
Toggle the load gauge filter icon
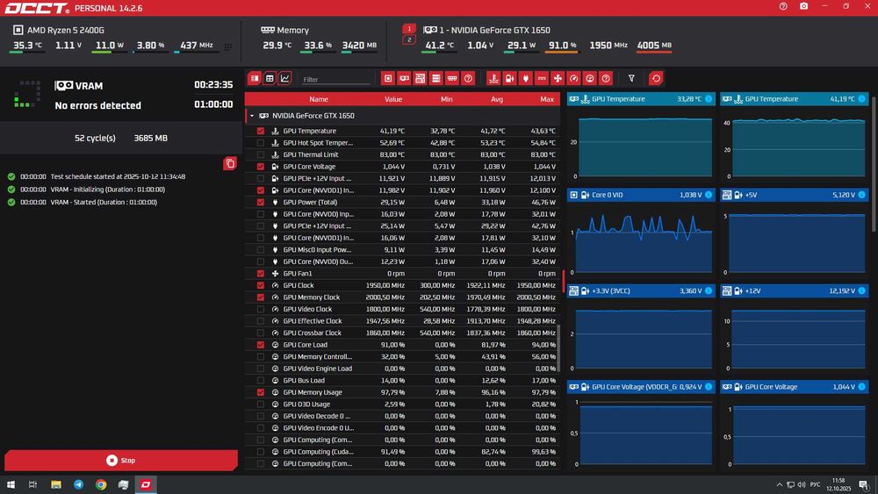pos(590,78)
